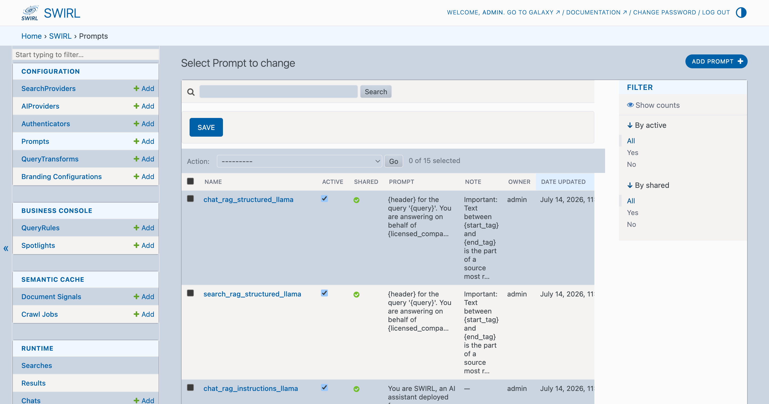This screenshot has width=769, height=404.
Task: Add a new AIProvider
Action: (x=144, y=106)
